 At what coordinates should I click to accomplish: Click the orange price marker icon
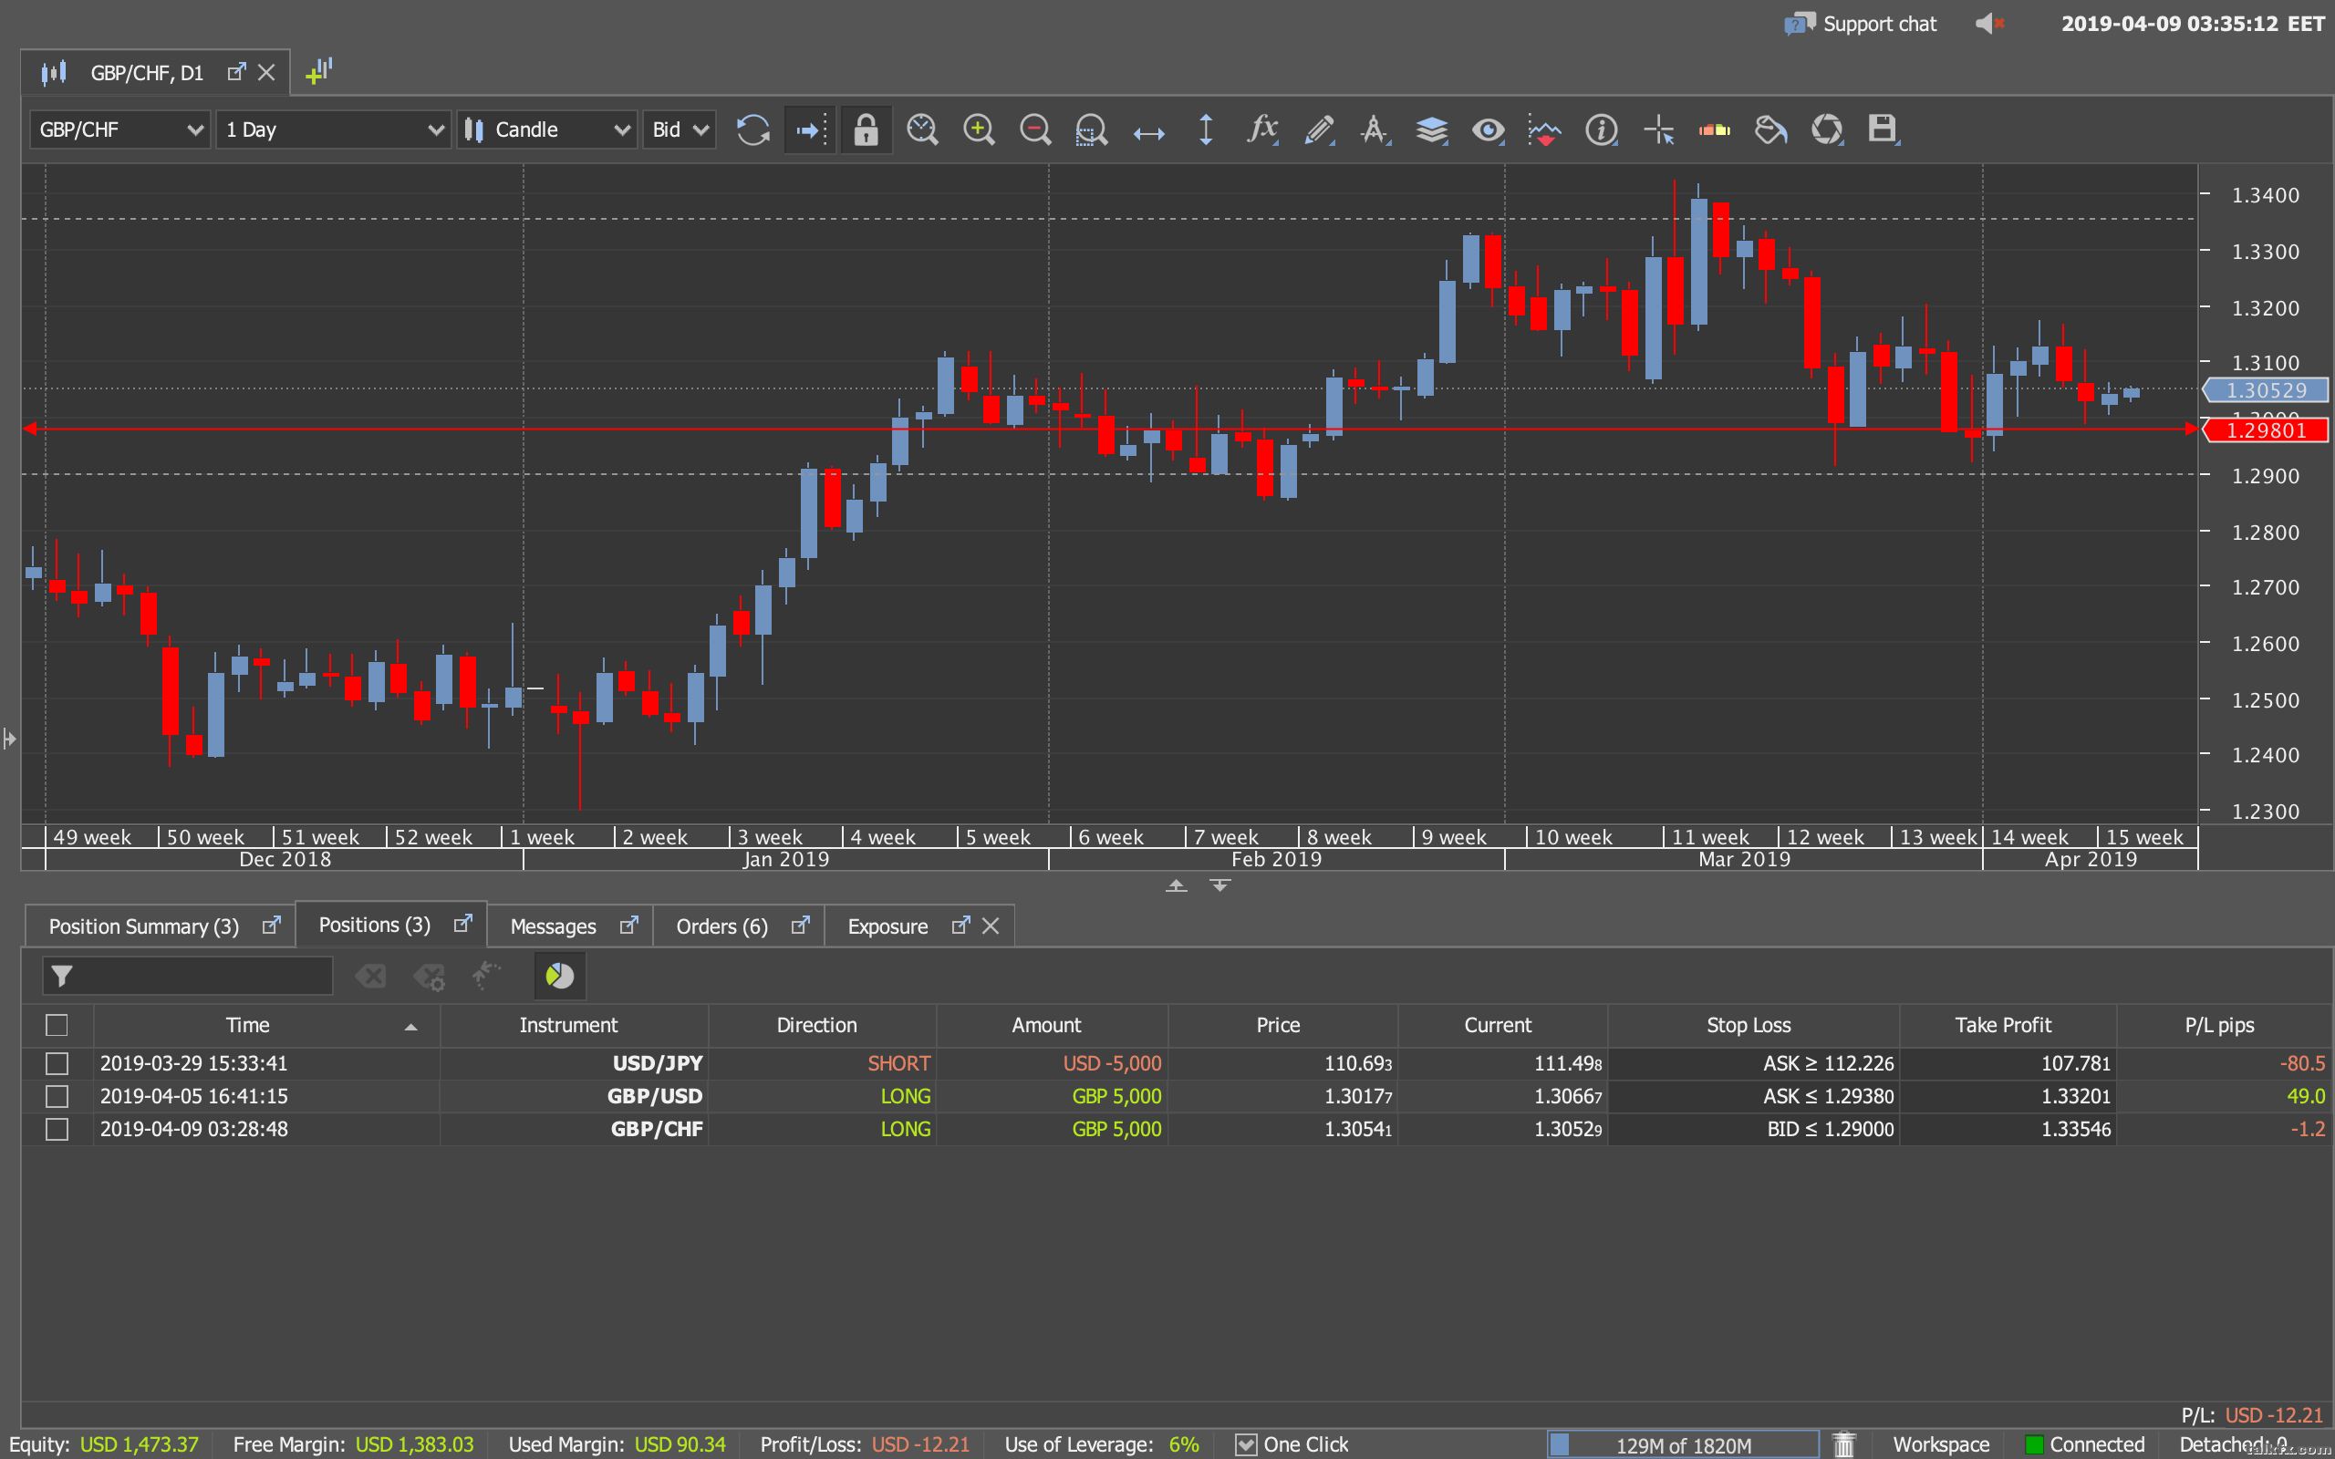click(1715, 129)
